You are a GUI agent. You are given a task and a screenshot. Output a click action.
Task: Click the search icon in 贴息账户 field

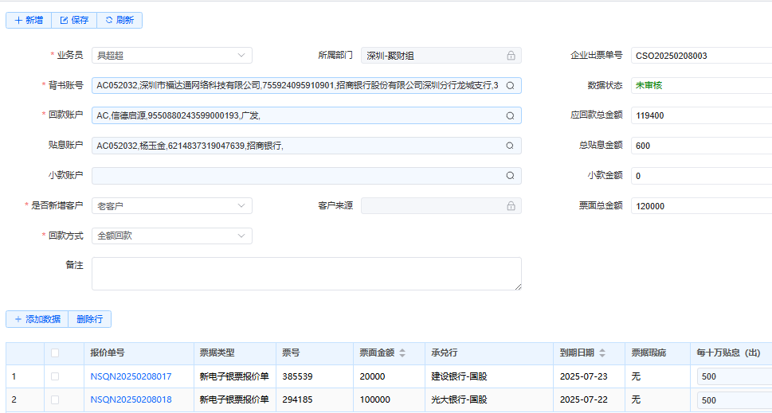[511, 146]
